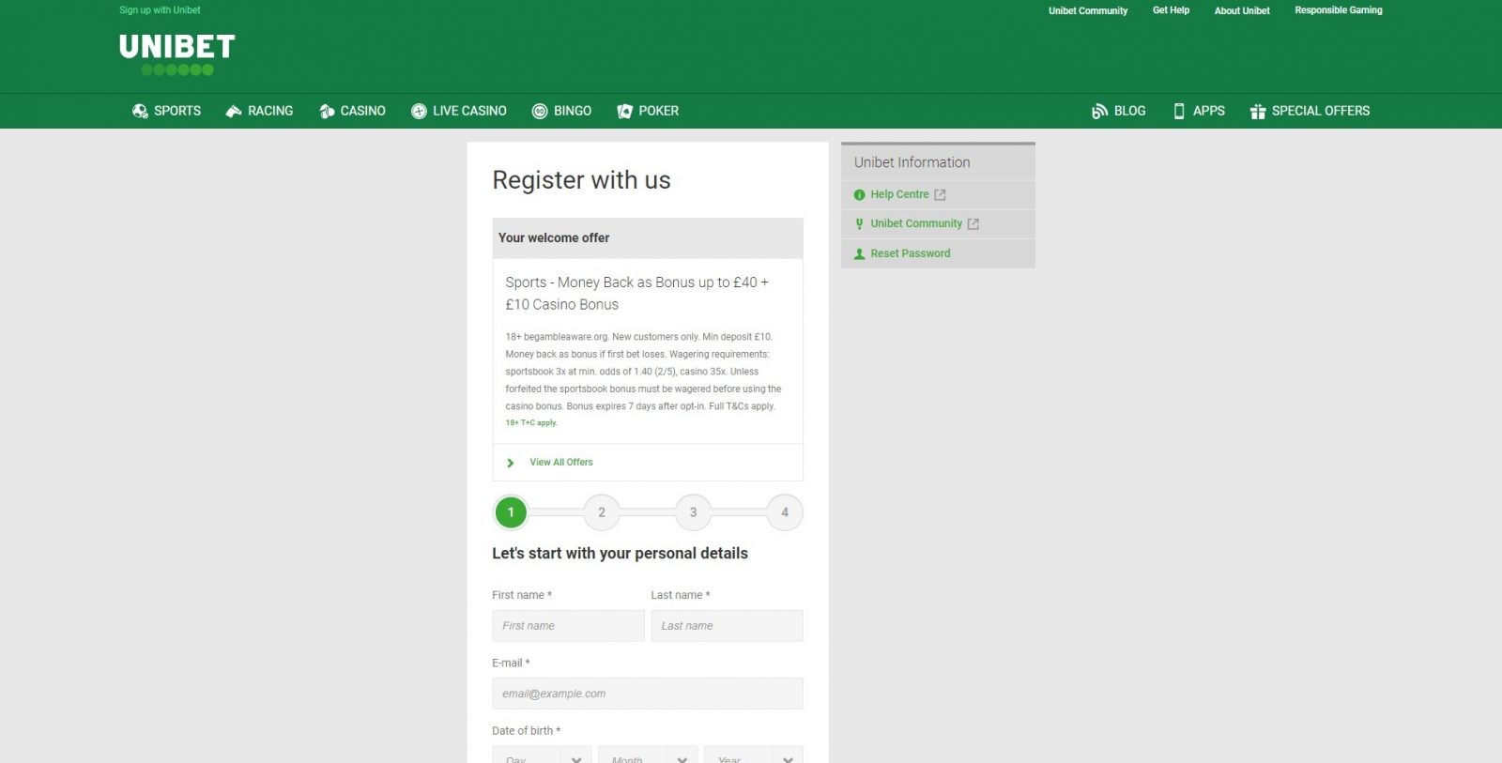This screenshot has width=1502, height=763.
Task: Click the Bingo ball icon
Action: coord(540,112)
